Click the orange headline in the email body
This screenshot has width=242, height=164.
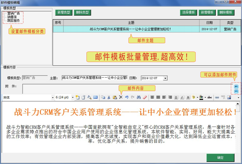coord(125,112)
